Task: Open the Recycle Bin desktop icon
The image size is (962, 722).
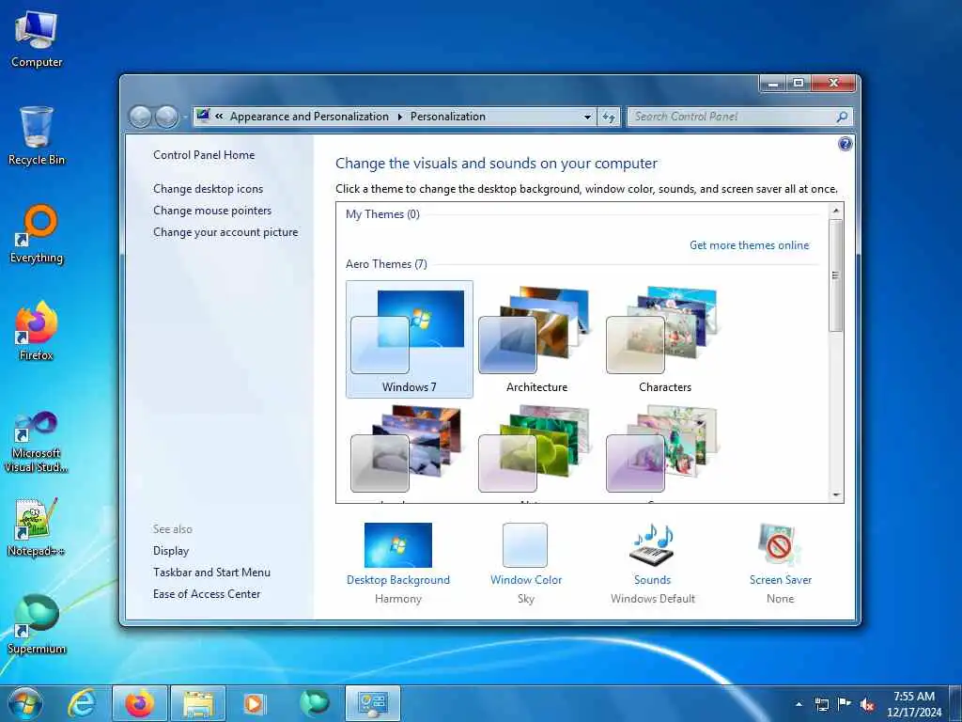Action: pyautogui.click(x=37, y=136)
